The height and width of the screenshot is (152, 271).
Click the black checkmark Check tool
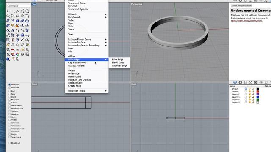22,40
